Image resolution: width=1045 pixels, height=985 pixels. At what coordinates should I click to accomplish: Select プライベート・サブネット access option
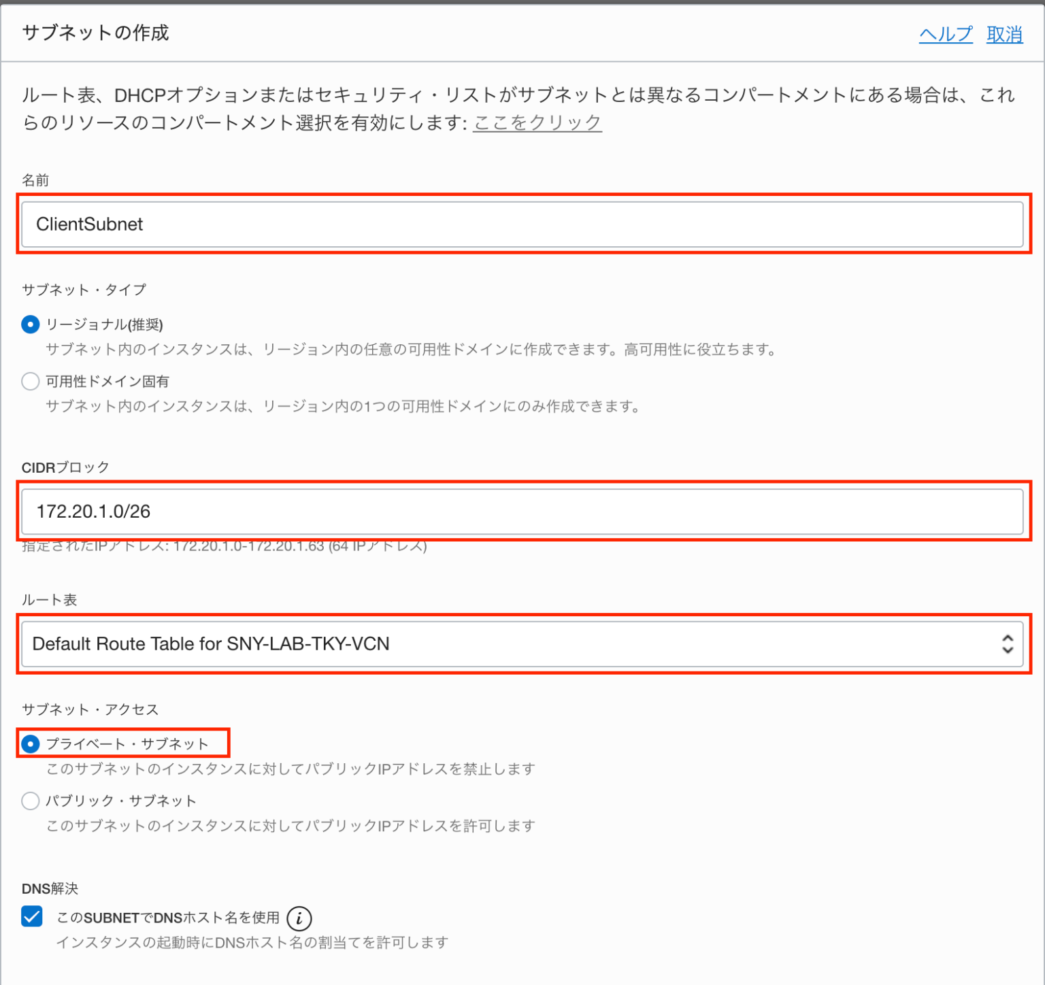coord(30,744)
